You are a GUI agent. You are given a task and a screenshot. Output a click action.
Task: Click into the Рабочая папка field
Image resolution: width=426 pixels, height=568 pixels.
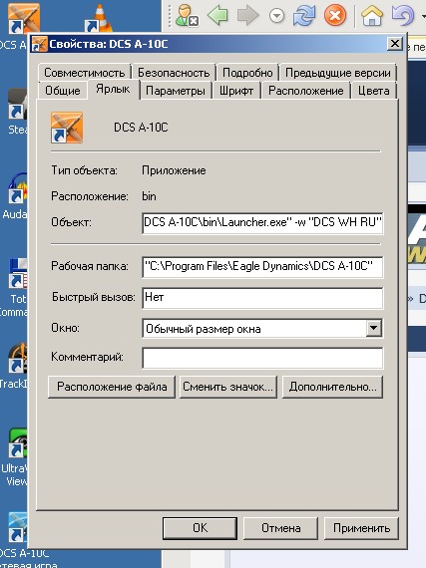[262, 267]
